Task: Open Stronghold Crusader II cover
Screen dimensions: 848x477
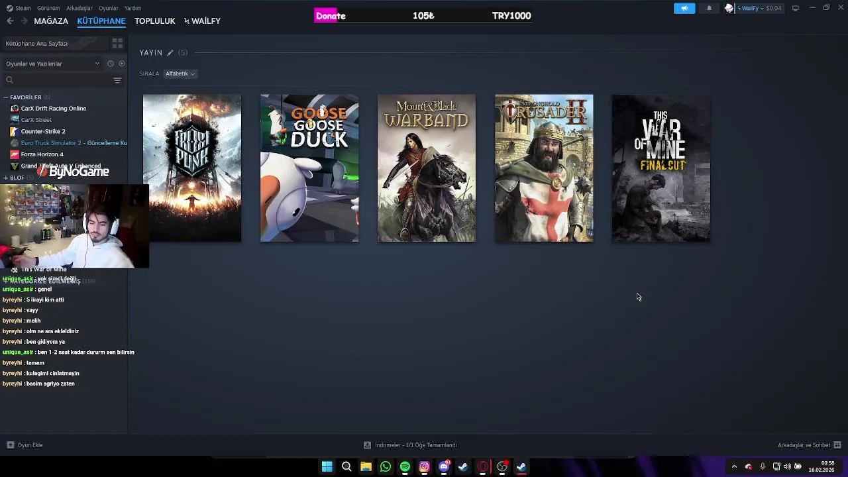Action: (544, 168)
